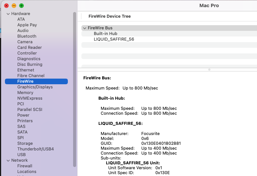Click the LIQUID_SAFFIRE_56 Unit heading

pyautogui.click(x=133, y=163)
